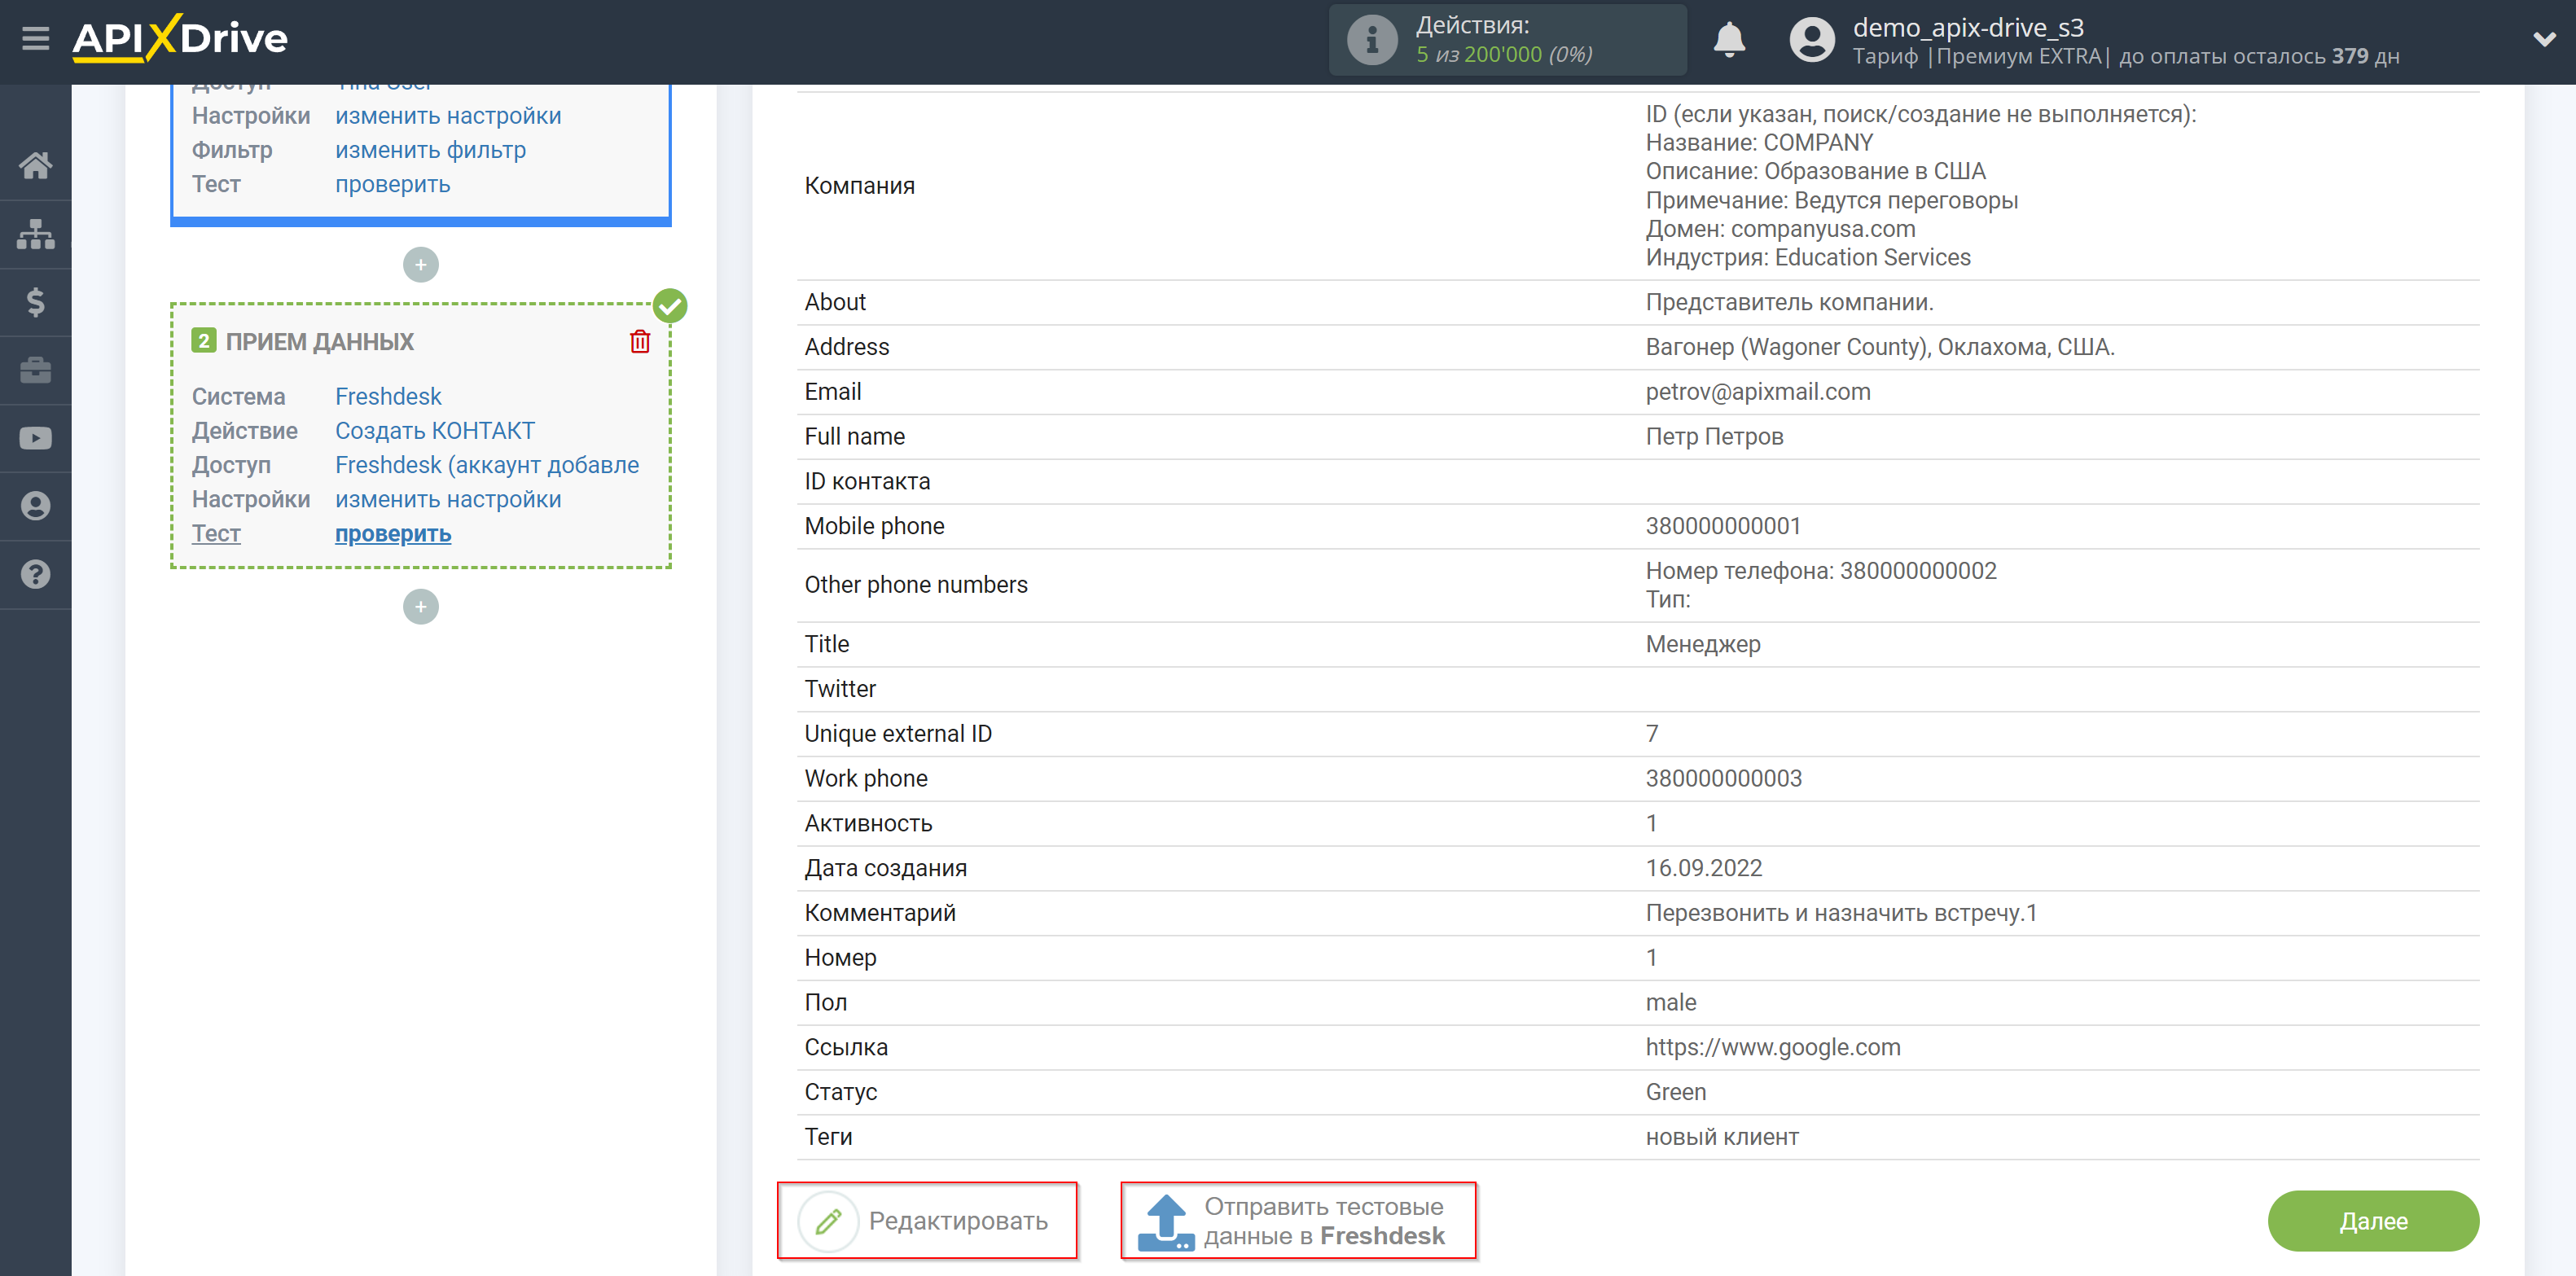The height and width of the screenshot is (1276, 2576).
Task: Select Title value 'Менеджер'
Action: (1703, 644)
